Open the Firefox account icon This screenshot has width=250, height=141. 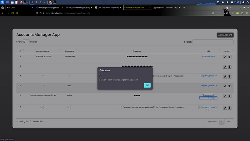point(237,13)
